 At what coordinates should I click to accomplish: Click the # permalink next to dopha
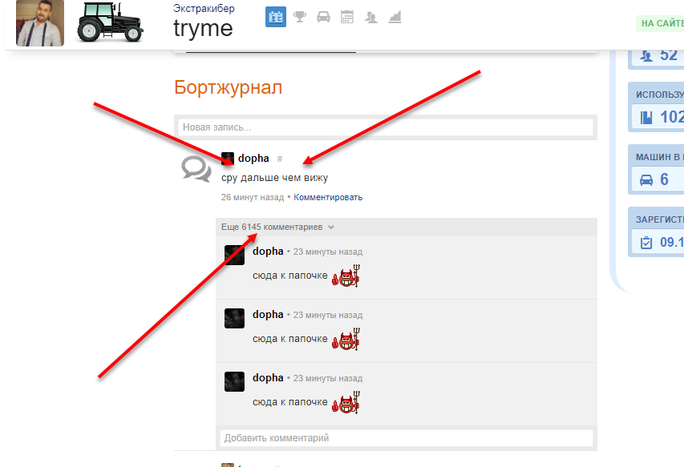[280, 159]
